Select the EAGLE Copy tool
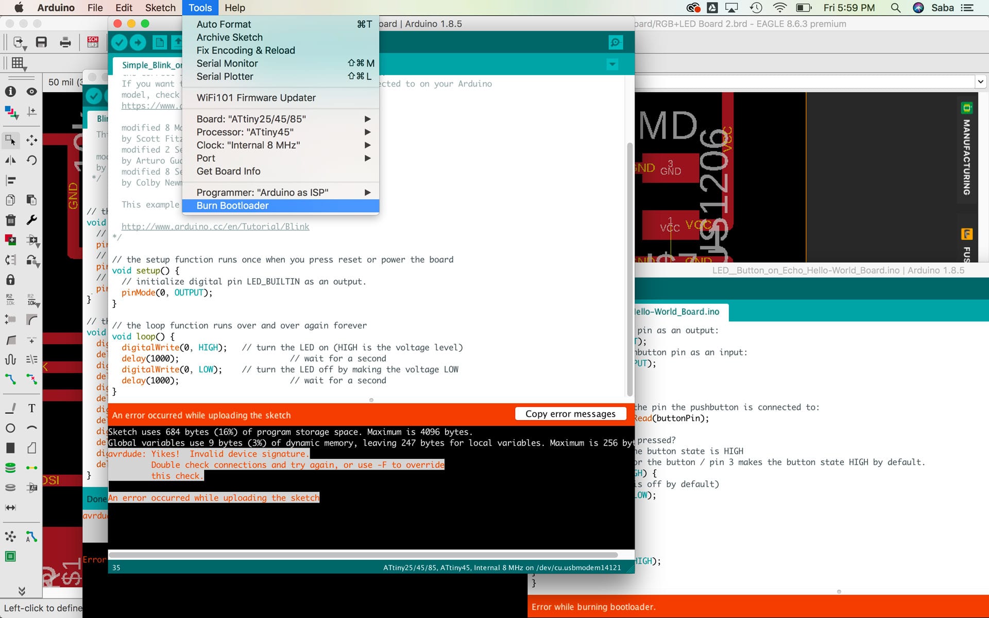989x618 pixels. [x=10, y=200]
